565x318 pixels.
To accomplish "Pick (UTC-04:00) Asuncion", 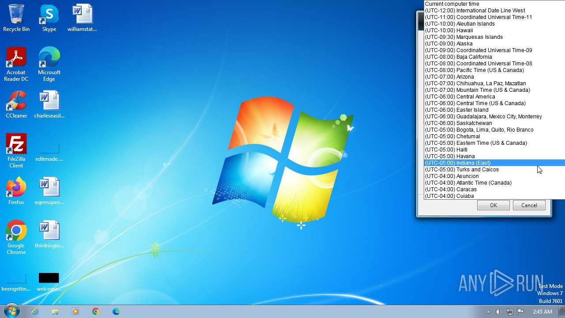I will pyautogui.click(x=495, y=176).
